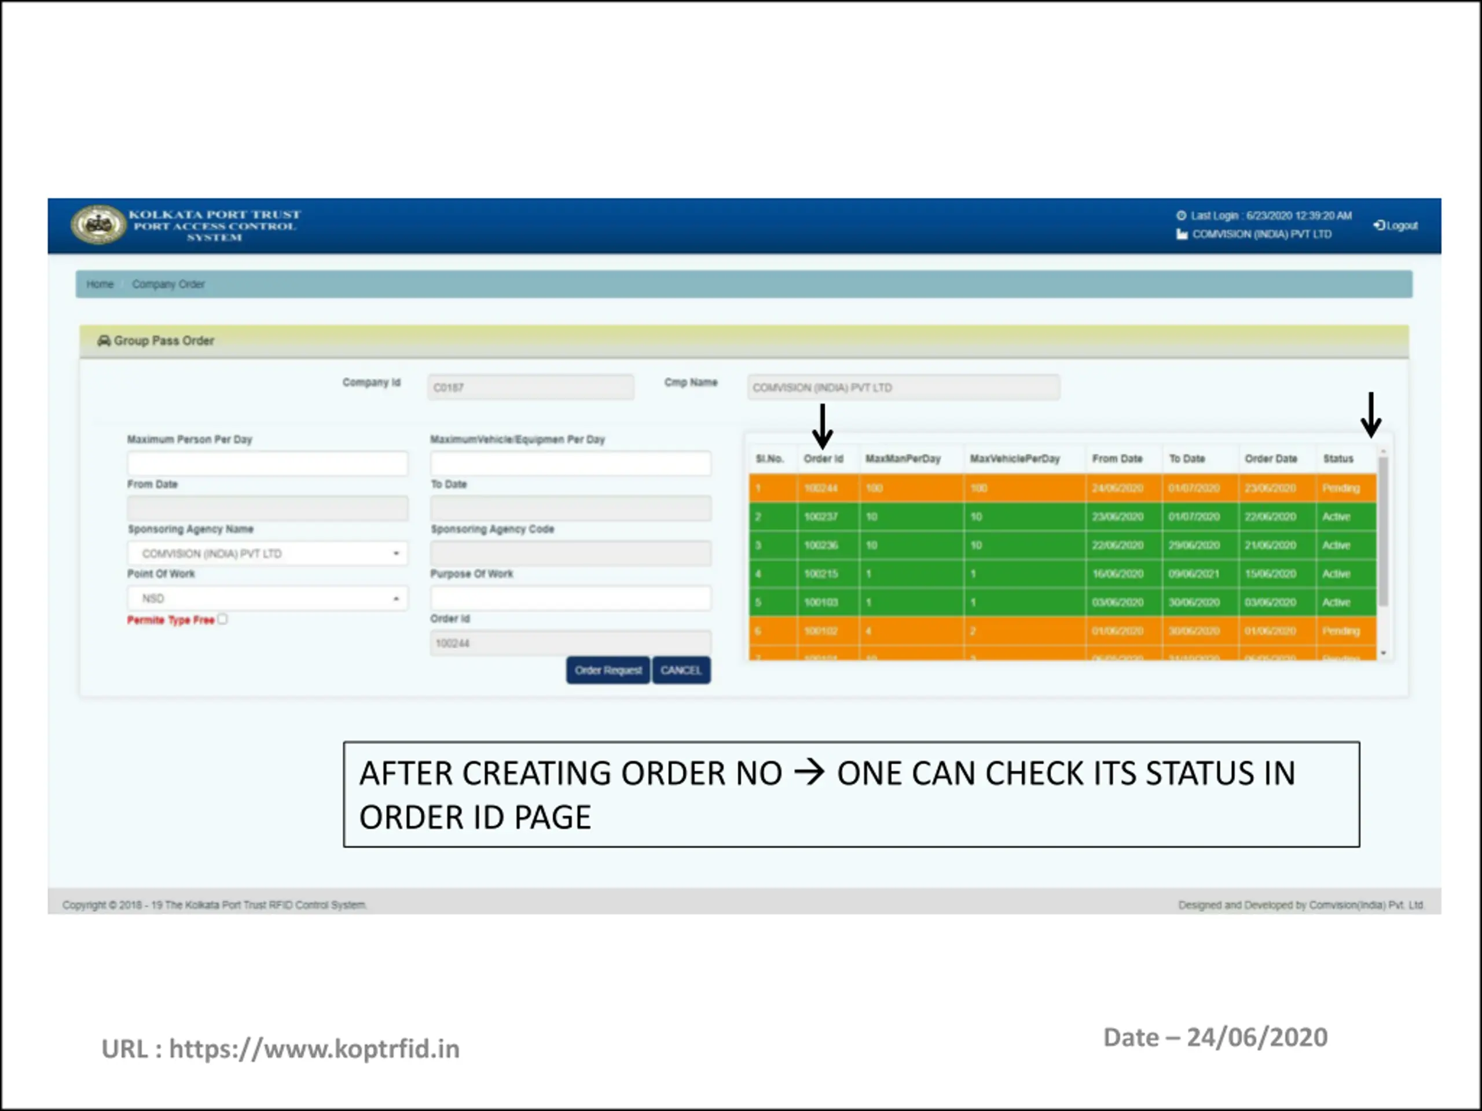Image resolution: width=1482 pixels, height=1111 pixels.
Task: Click the Order Request button
Action: (x=608, y=670)
